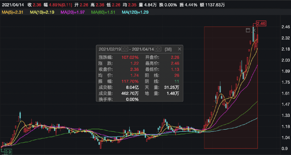Viewport: 291px width, 155px height.
Task: Click the MA(5)=2.31 indicator label
Action: tap(13, 12)
